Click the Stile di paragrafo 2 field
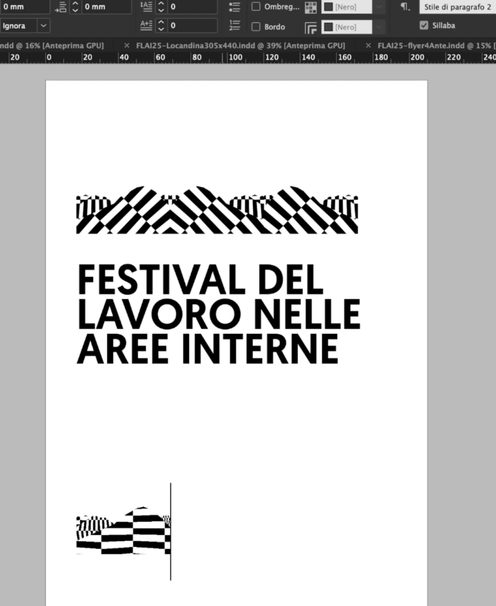Screen dimensions: 496x606 point(457,7)
